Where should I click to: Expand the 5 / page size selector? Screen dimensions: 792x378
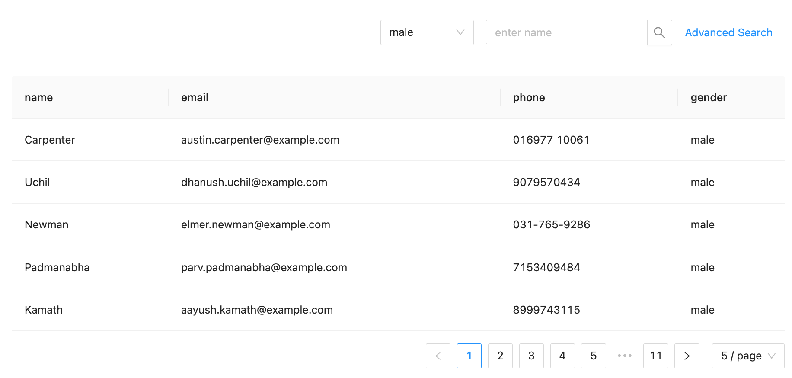[x=748, y=356]
